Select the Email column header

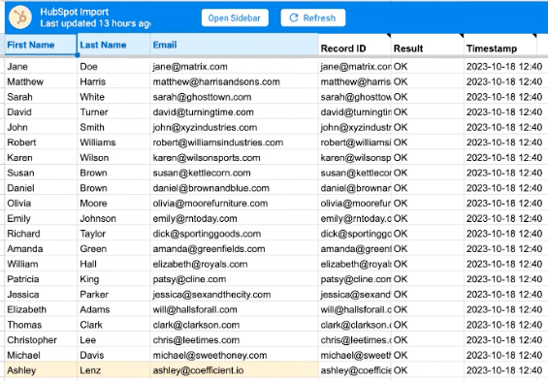click(x=234, y=45)
